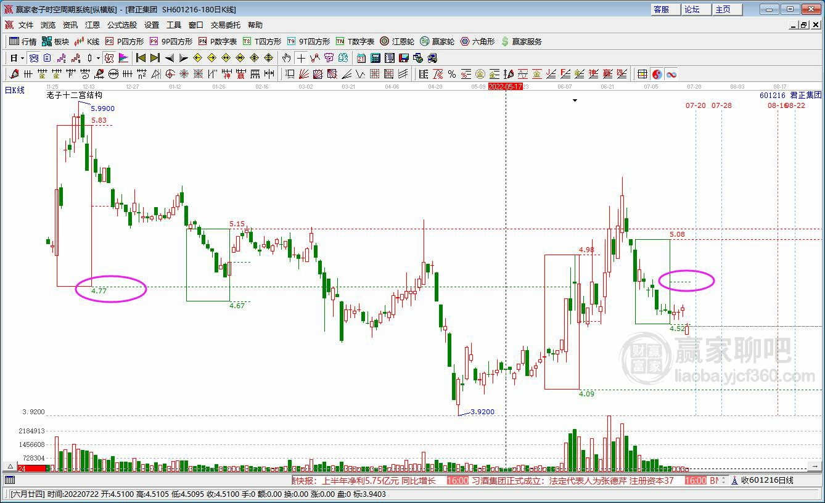Toggle the red-white yin-yang icon
Image resolution: width=825 pixels, height=503 pixels.
pyautogui.click(x=657, y=74)
